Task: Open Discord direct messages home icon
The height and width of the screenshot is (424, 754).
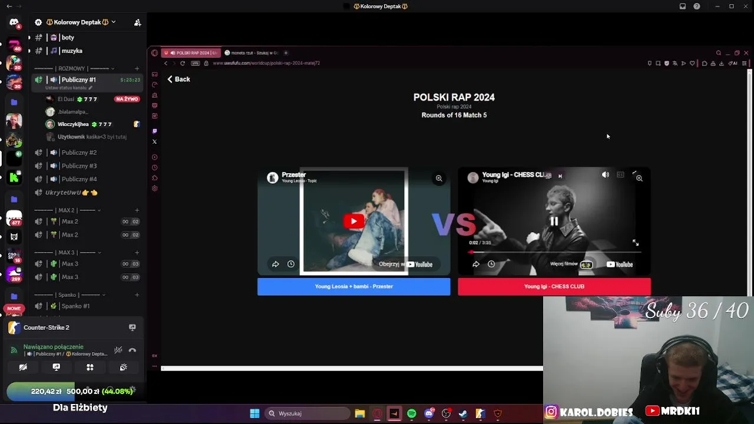Action: click(14, 22)
